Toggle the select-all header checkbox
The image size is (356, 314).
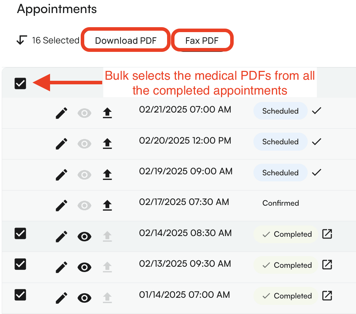coord(20,84)
